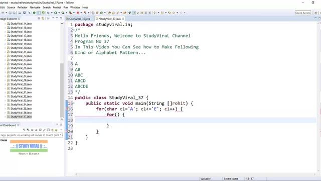Click the green Run button icon
The height and width of the screenshot is (181, 321).
point(56,13)
